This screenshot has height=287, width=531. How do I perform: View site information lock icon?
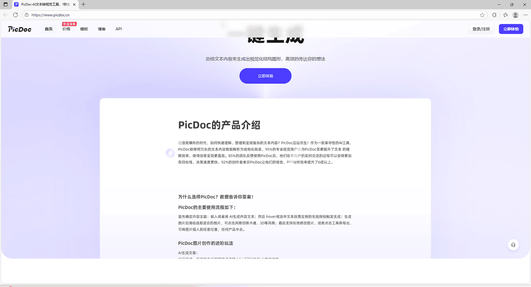pos(27,15)
